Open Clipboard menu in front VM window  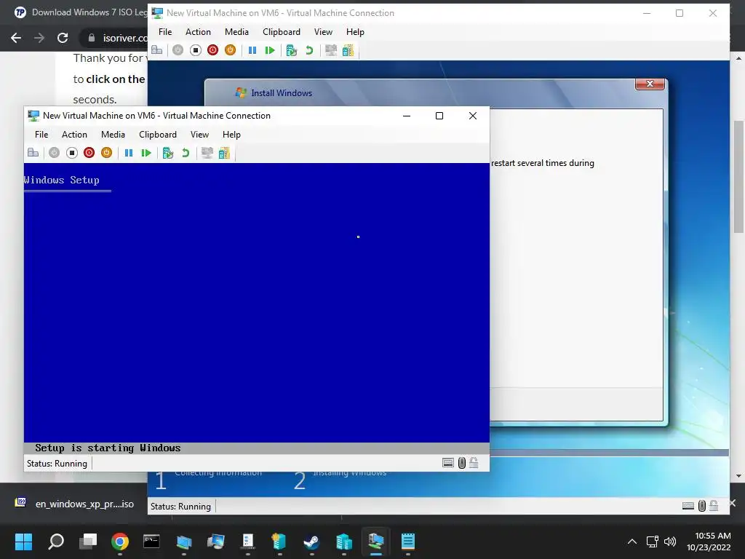click(x=158, y=135)
